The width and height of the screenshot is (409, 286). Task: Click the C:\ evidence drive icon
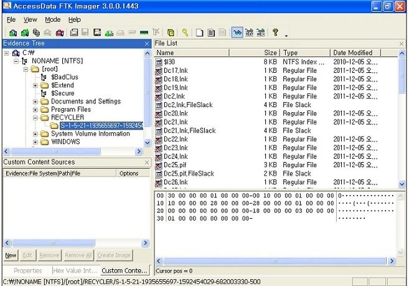(16, 53)
